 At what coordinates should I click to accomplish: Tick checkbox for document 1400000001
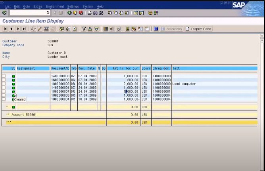point(4,88)
